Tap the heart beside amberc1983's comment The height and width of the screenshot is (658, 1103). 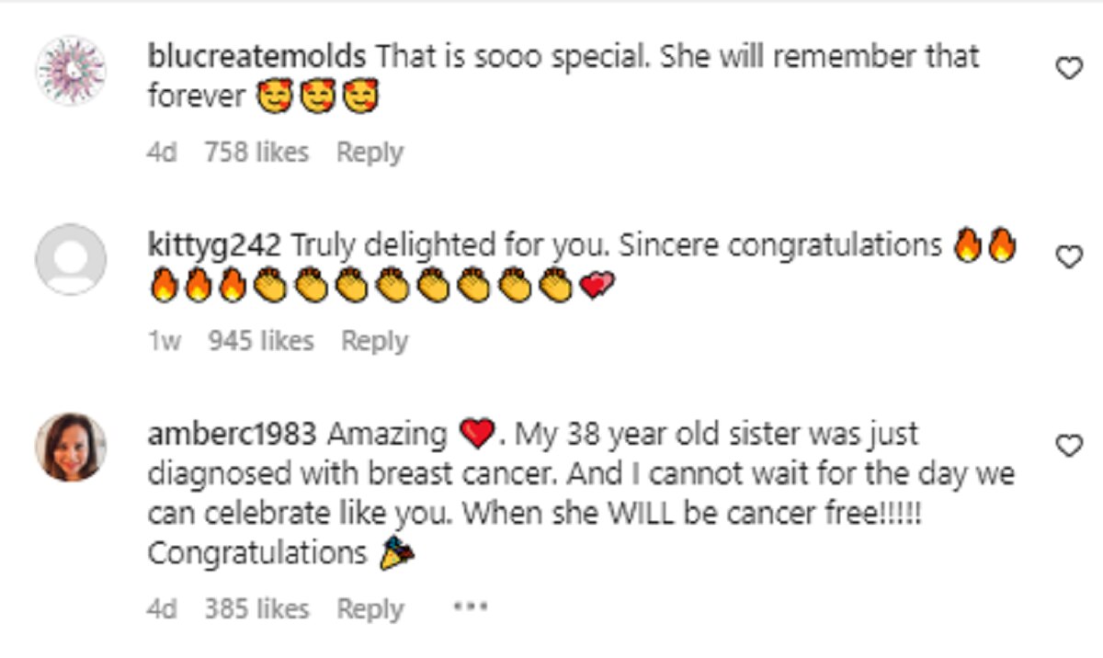point(1068,446)
